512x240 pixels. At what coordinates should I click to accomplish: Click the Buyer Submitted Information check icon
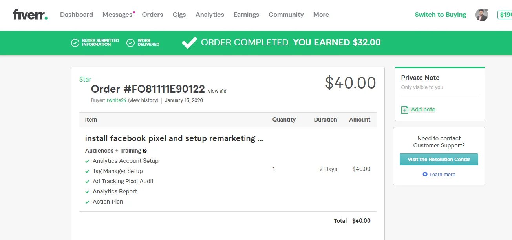(75, 43)
